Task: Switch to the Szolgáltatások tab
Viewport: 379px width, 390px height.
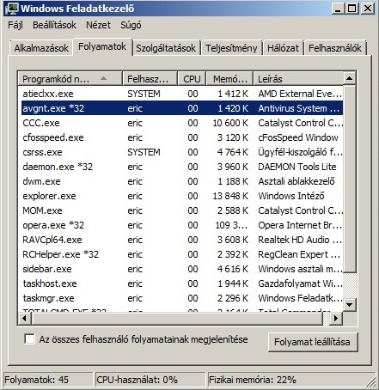Action: (x=166, y=48)
